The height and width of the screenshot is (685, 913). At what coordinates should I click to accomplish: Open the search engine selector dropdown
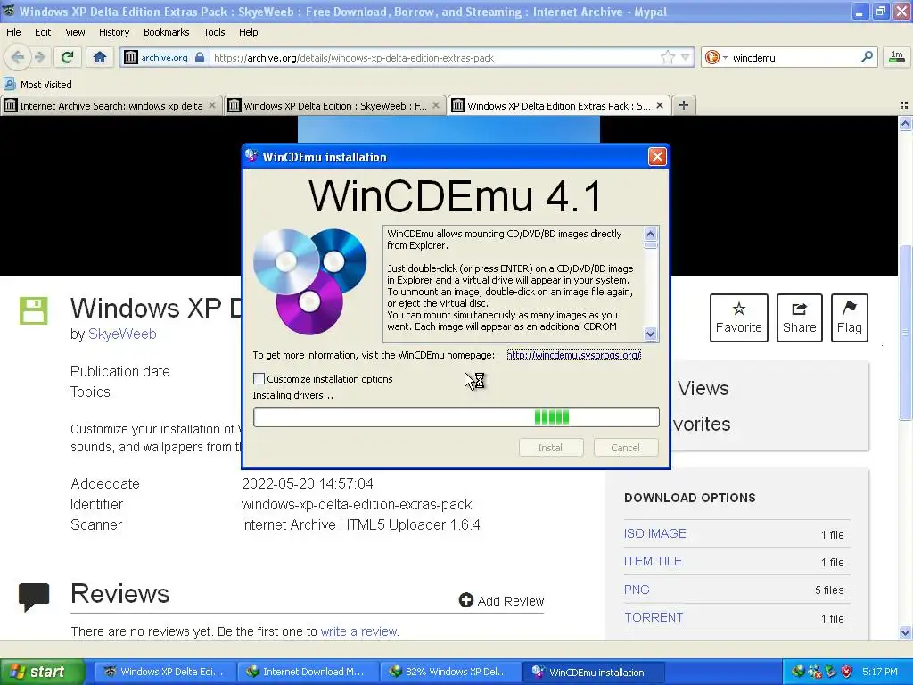725,58
